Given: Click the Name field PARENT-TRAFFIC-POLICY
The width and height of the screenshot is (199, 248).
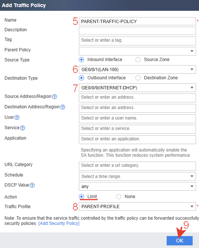Looking at the screenshot, I should coord(137,21).
